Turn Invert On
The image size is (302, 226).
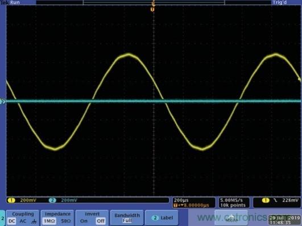point(84,221)
